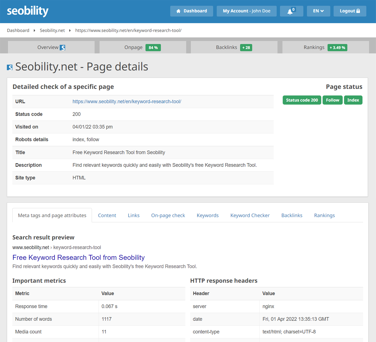Click the Number of words value 1117

(106, 319)
